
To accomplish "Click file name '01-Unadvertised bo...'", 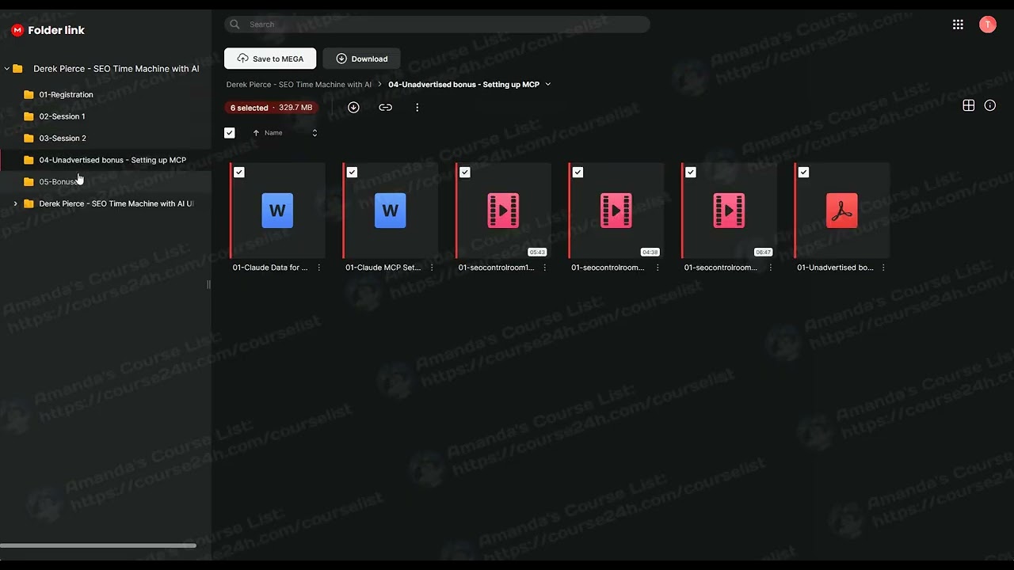I will (835, 268).
